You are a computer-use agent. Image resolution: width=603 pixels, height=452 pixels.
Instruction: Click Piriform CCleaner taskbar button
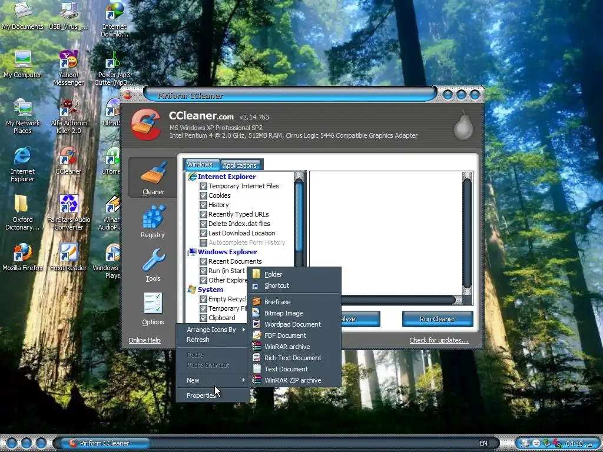tap(105, 443)
